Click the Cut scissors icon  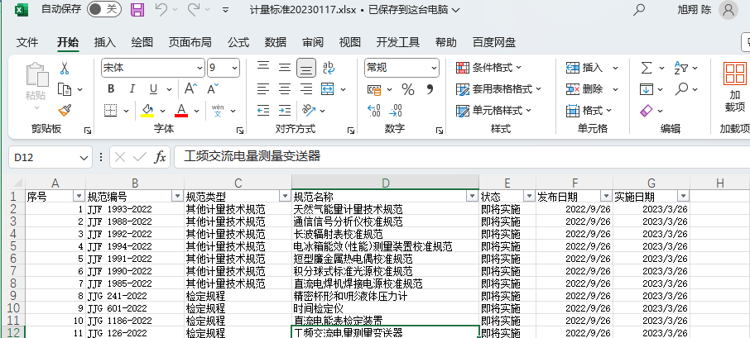pos(66,68)
